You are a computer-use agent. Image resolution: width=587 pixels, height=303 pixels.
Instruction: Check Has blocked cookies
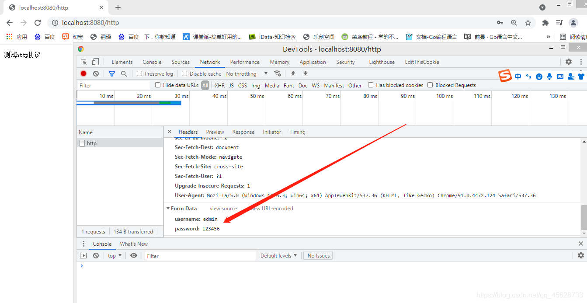(371, 85)
